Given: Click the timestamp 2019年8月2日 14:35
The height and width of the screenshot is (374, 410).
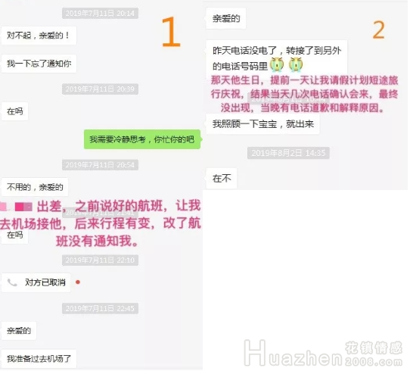Looking at the screenshot, I should point(288,153).
